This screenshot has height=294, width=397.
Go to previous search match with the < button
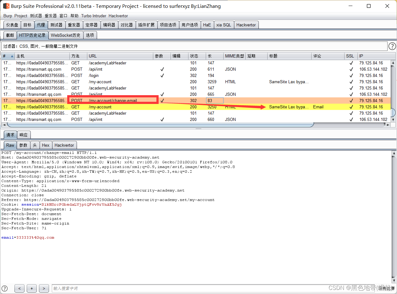pos(19,288)
